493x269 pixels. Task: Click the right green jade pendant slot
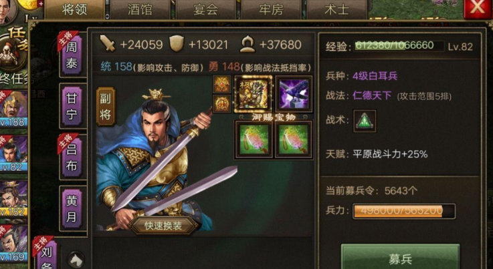pyautogui.click(x=294, y=139)
